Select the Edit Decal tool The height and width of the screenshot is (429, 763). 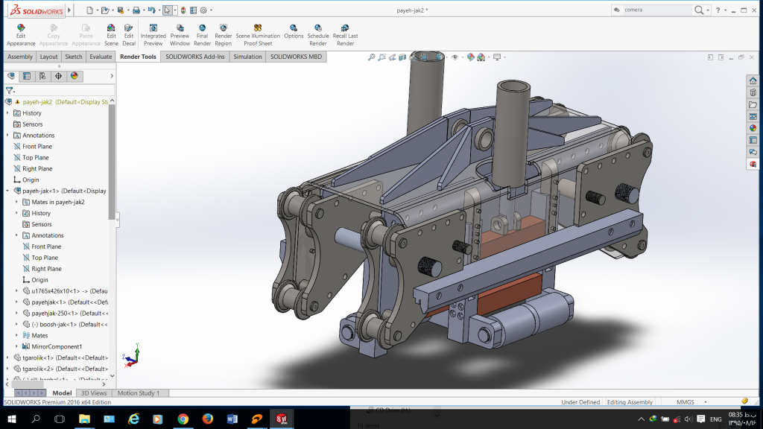coord(129,35)
